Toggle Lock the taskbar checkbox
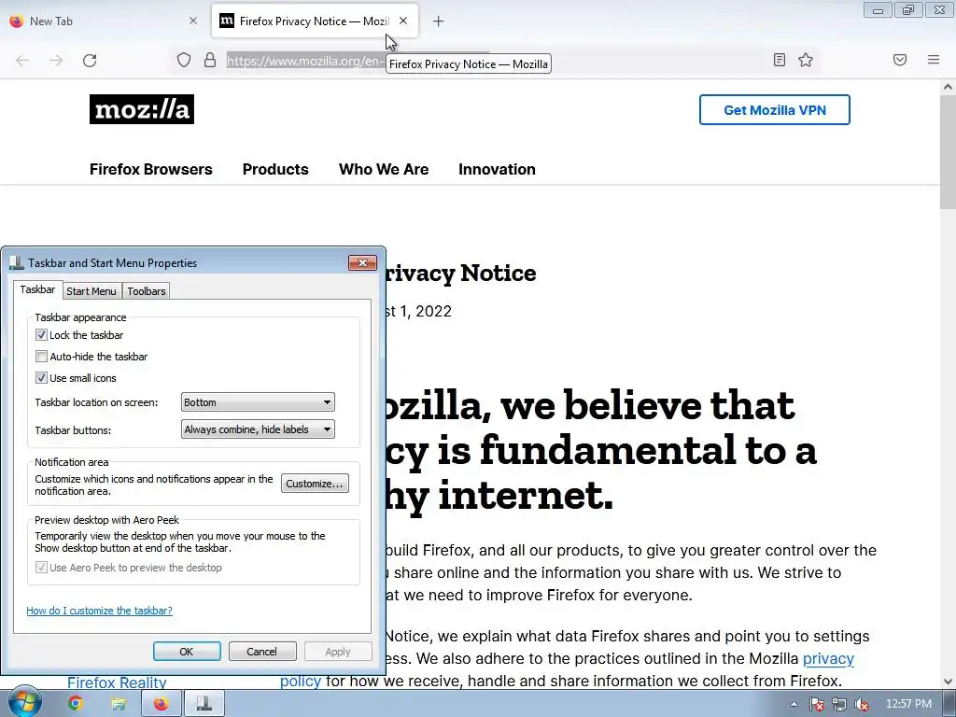 point(41,335)
